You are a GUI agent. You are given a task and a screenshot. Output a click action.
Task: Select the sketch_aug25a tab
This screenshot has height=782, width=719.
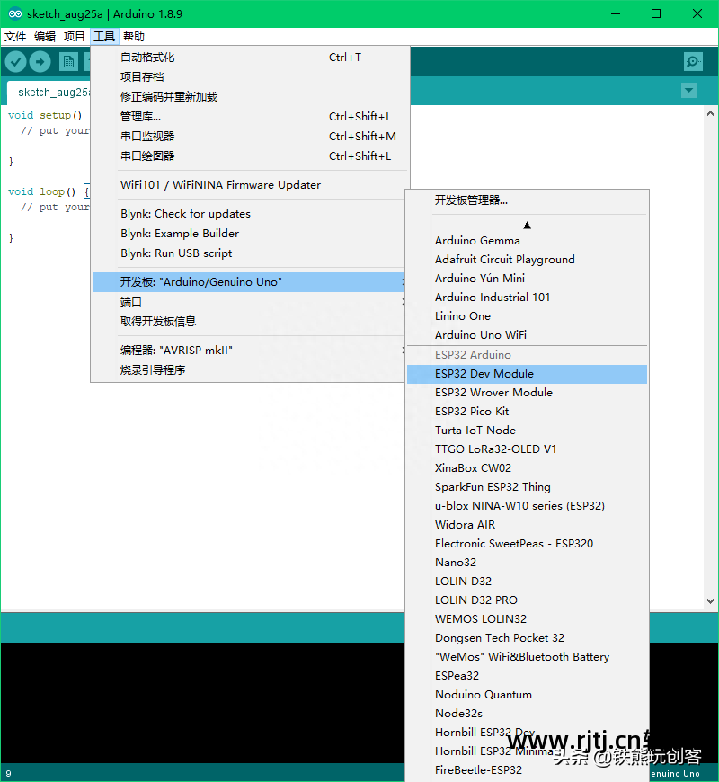(49, 93)
